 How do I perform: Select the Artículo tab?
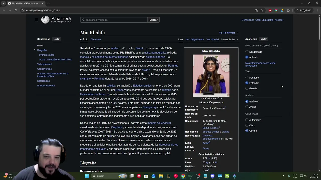[84, 39]
